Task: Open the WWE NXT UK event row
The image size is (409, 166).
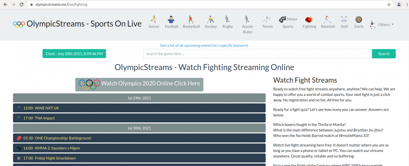Action: [x=139, y=108]
